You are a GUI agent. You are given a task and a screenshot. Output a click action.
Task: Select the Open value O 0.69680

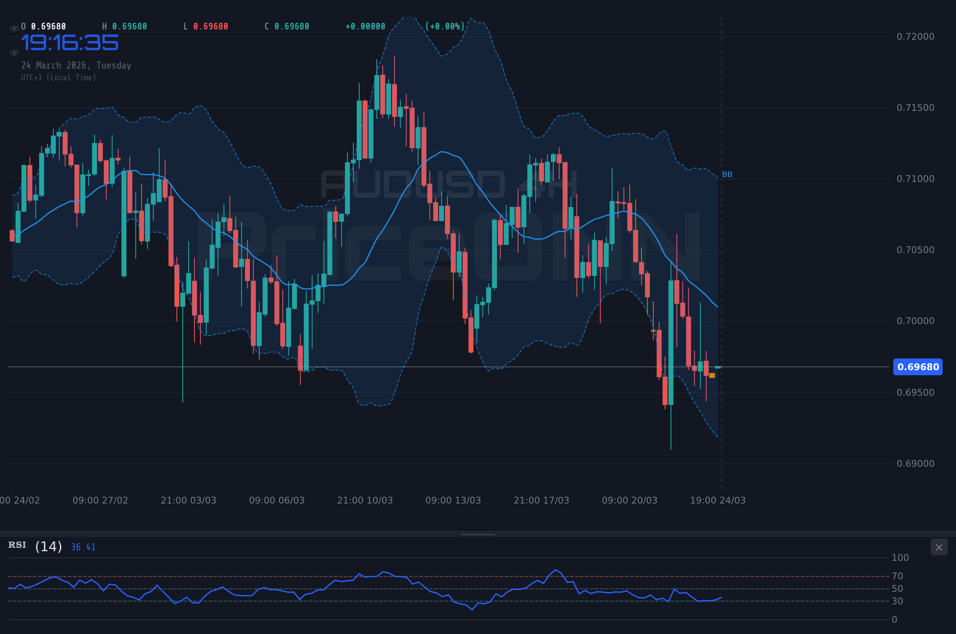pos(43,26)
